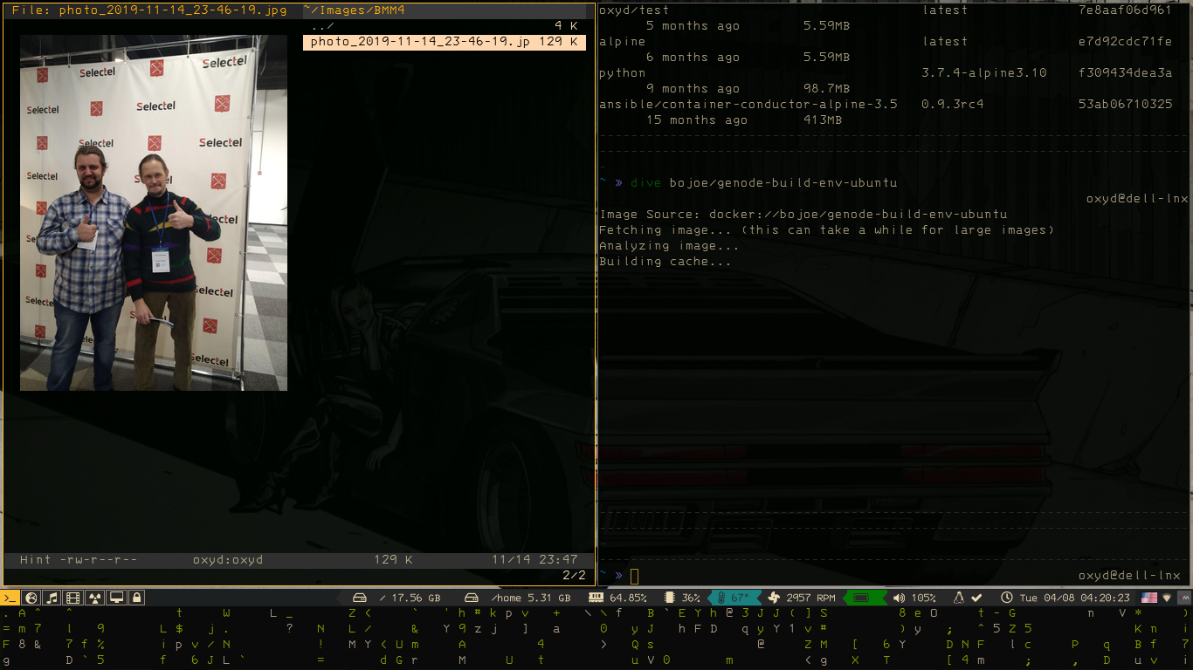Click the oxyd/test image row
The image size is (1193, 670).
pyautogui.click(x=894, y=10)
